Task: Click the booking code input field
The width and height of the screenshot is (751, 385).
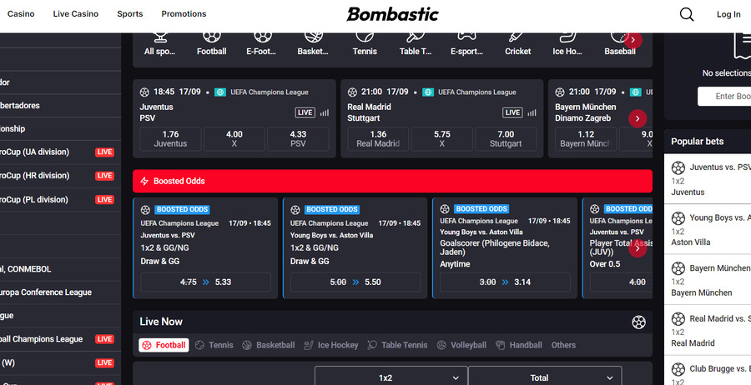Action: (x=724, y=97)
